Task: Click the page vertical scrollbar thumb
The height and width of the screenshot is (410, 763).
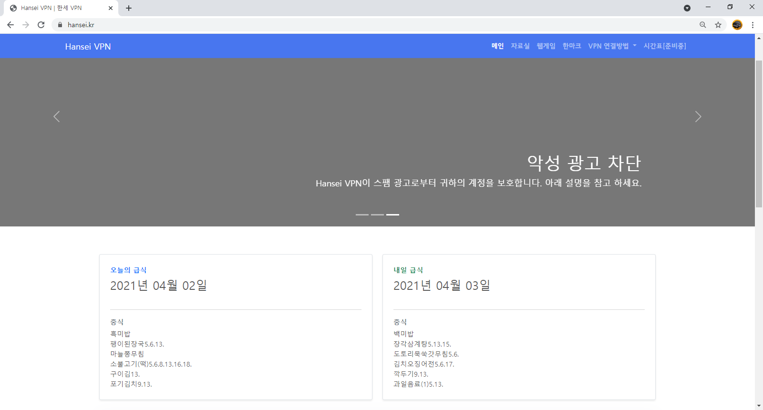Action: click(x=759, y=133)
